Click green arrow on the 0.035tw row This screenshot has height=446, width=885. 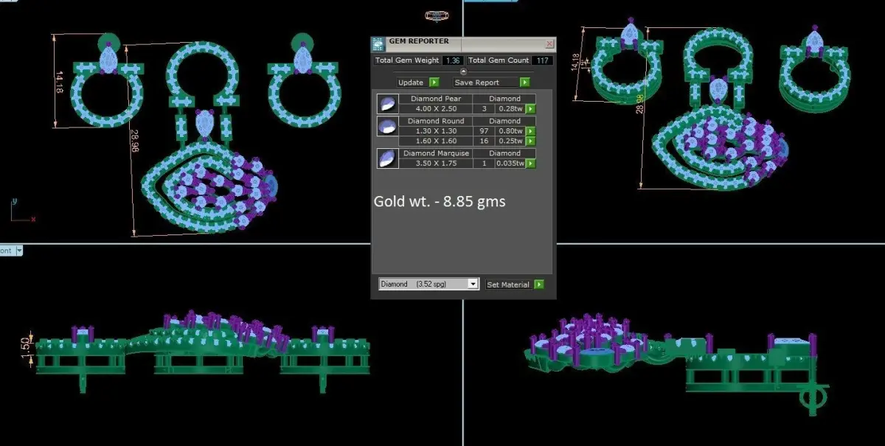pyautogui.click(x=530, y=164)
